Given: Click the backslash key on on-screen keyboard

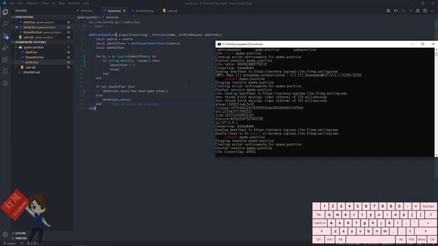Looking at the screenshot, I should click(x=431, y=215).
